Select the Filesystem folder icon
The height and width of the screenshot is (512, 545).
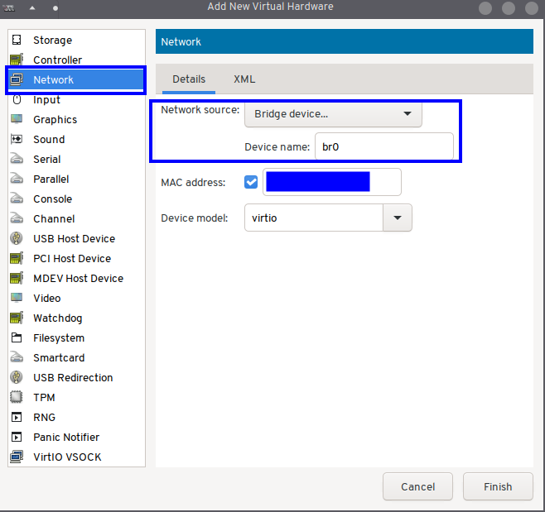tap(17, 338)
